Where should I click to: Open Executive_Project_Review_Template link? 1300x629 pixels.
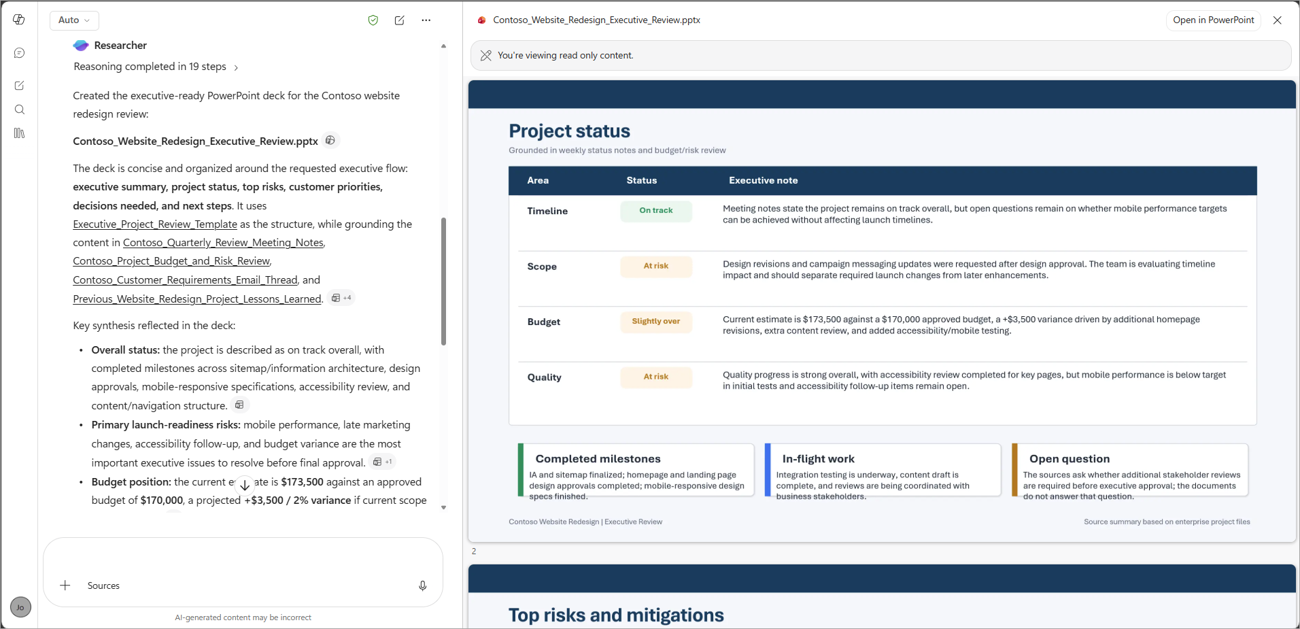point(155,224)
